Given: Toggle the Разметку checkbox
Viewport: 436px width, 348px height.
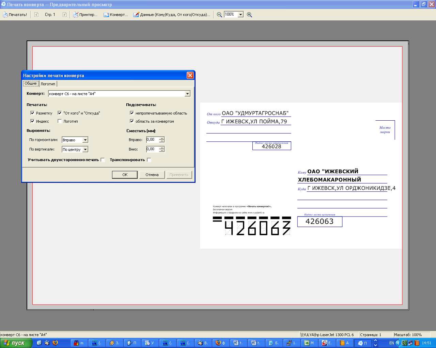Looking at the screenshot, I should pyautogui.click(x=32, y=113).
